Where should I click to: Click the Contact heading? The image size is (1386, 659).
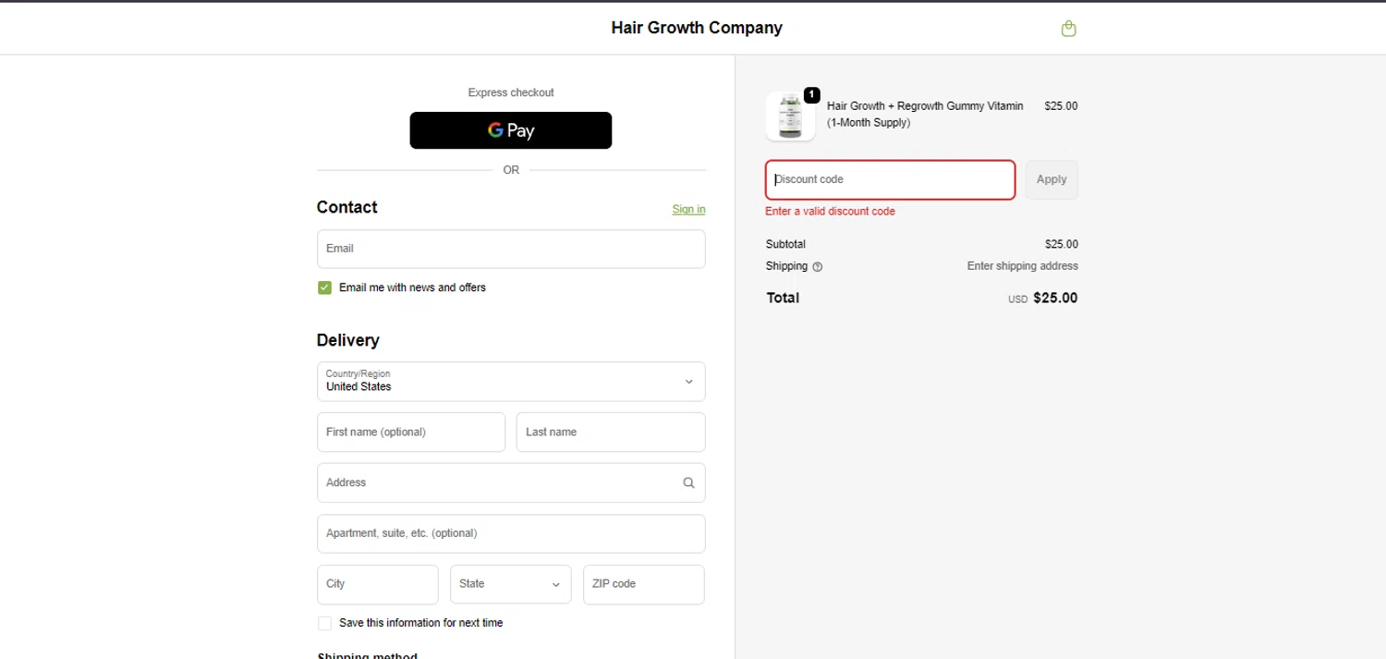click(347, 207)
